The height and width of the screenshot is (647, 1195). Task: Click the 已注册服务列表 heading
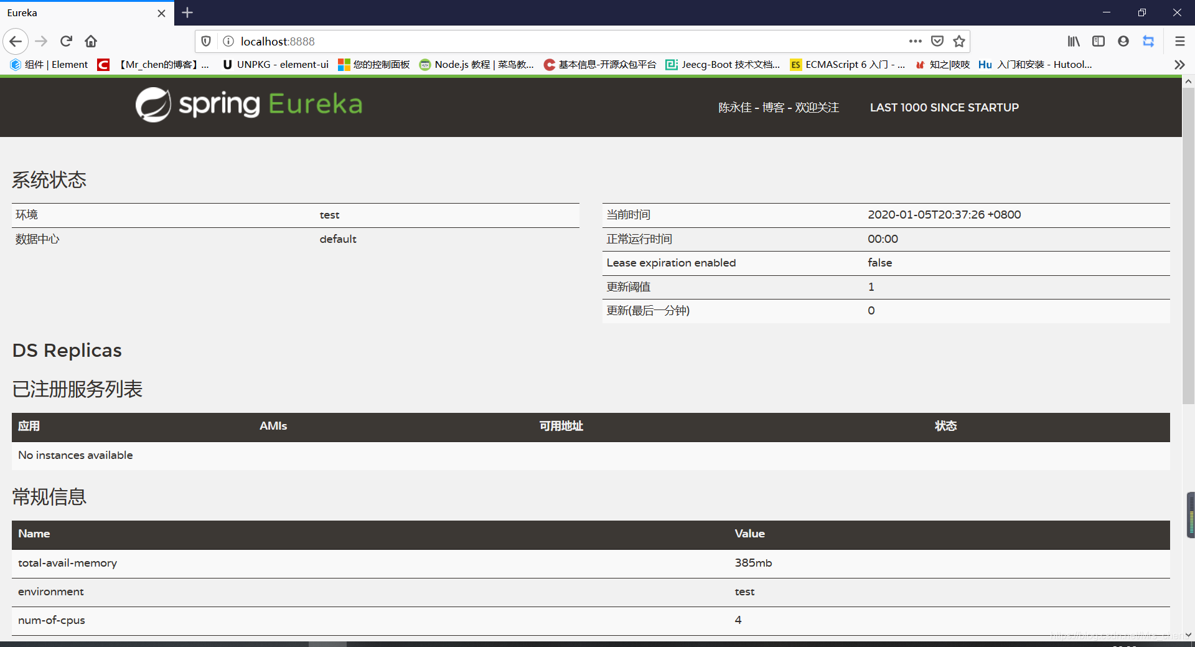[78, 389]
